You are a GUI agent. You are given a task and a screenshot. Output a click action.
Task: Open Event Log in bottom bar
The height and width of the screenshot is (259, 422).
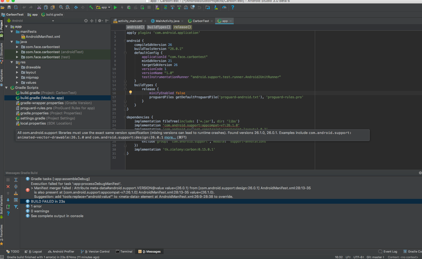coord(388,251)
